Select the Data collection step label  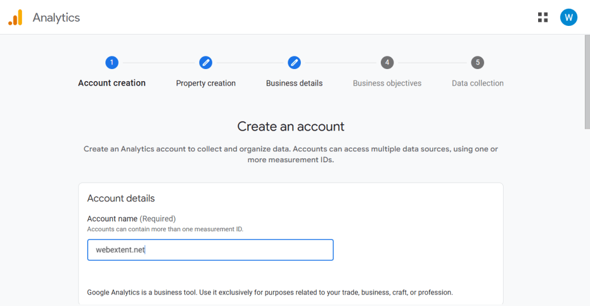(477, 83)
